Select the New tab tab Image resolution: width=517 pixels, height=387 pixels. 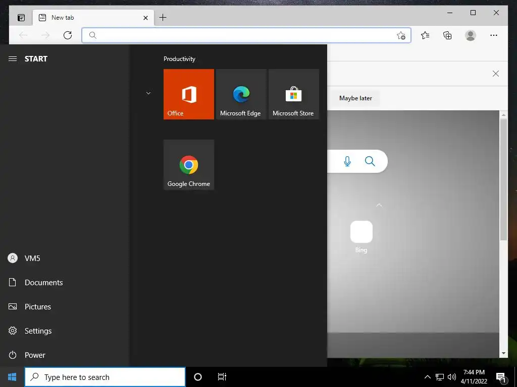click(x=93, y=18)
